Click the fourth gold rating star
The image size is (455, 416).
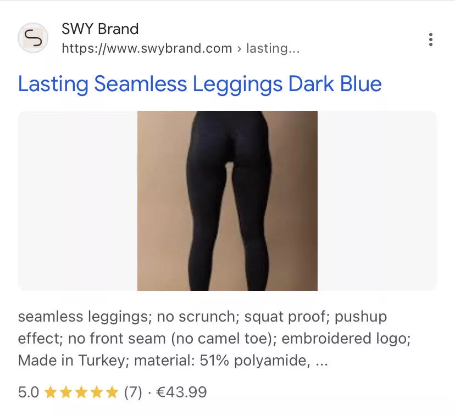tap(97, 392)
